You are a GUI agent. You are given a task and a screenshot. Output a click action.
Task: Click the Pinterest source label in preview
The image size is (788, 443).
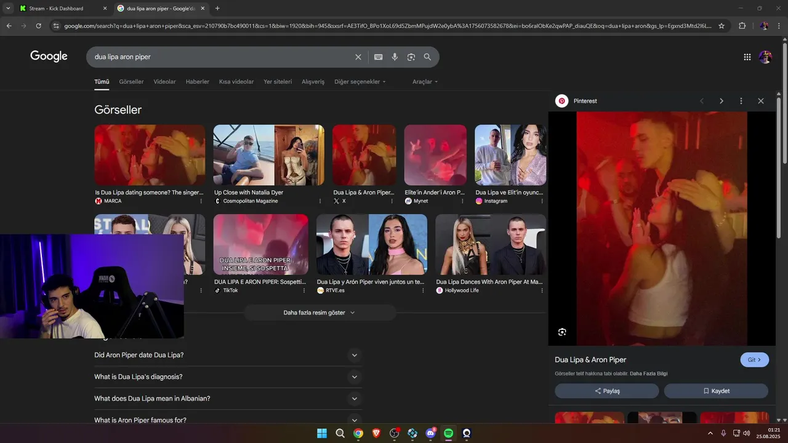[585, 101]
